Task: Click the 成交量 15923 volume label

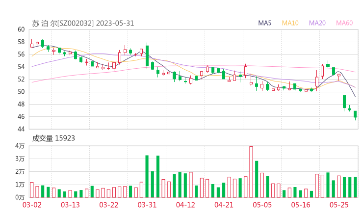Action: point(53,138)
